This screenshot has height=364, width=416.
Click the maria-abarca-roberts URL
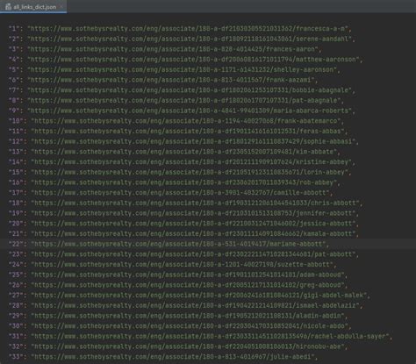tap(190, 111)
